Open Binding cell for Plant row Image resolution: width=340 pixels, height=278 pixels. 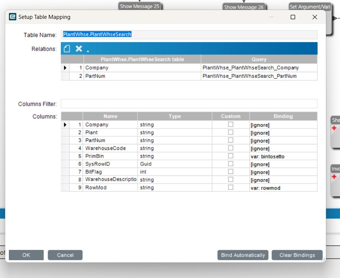[283, 133]
